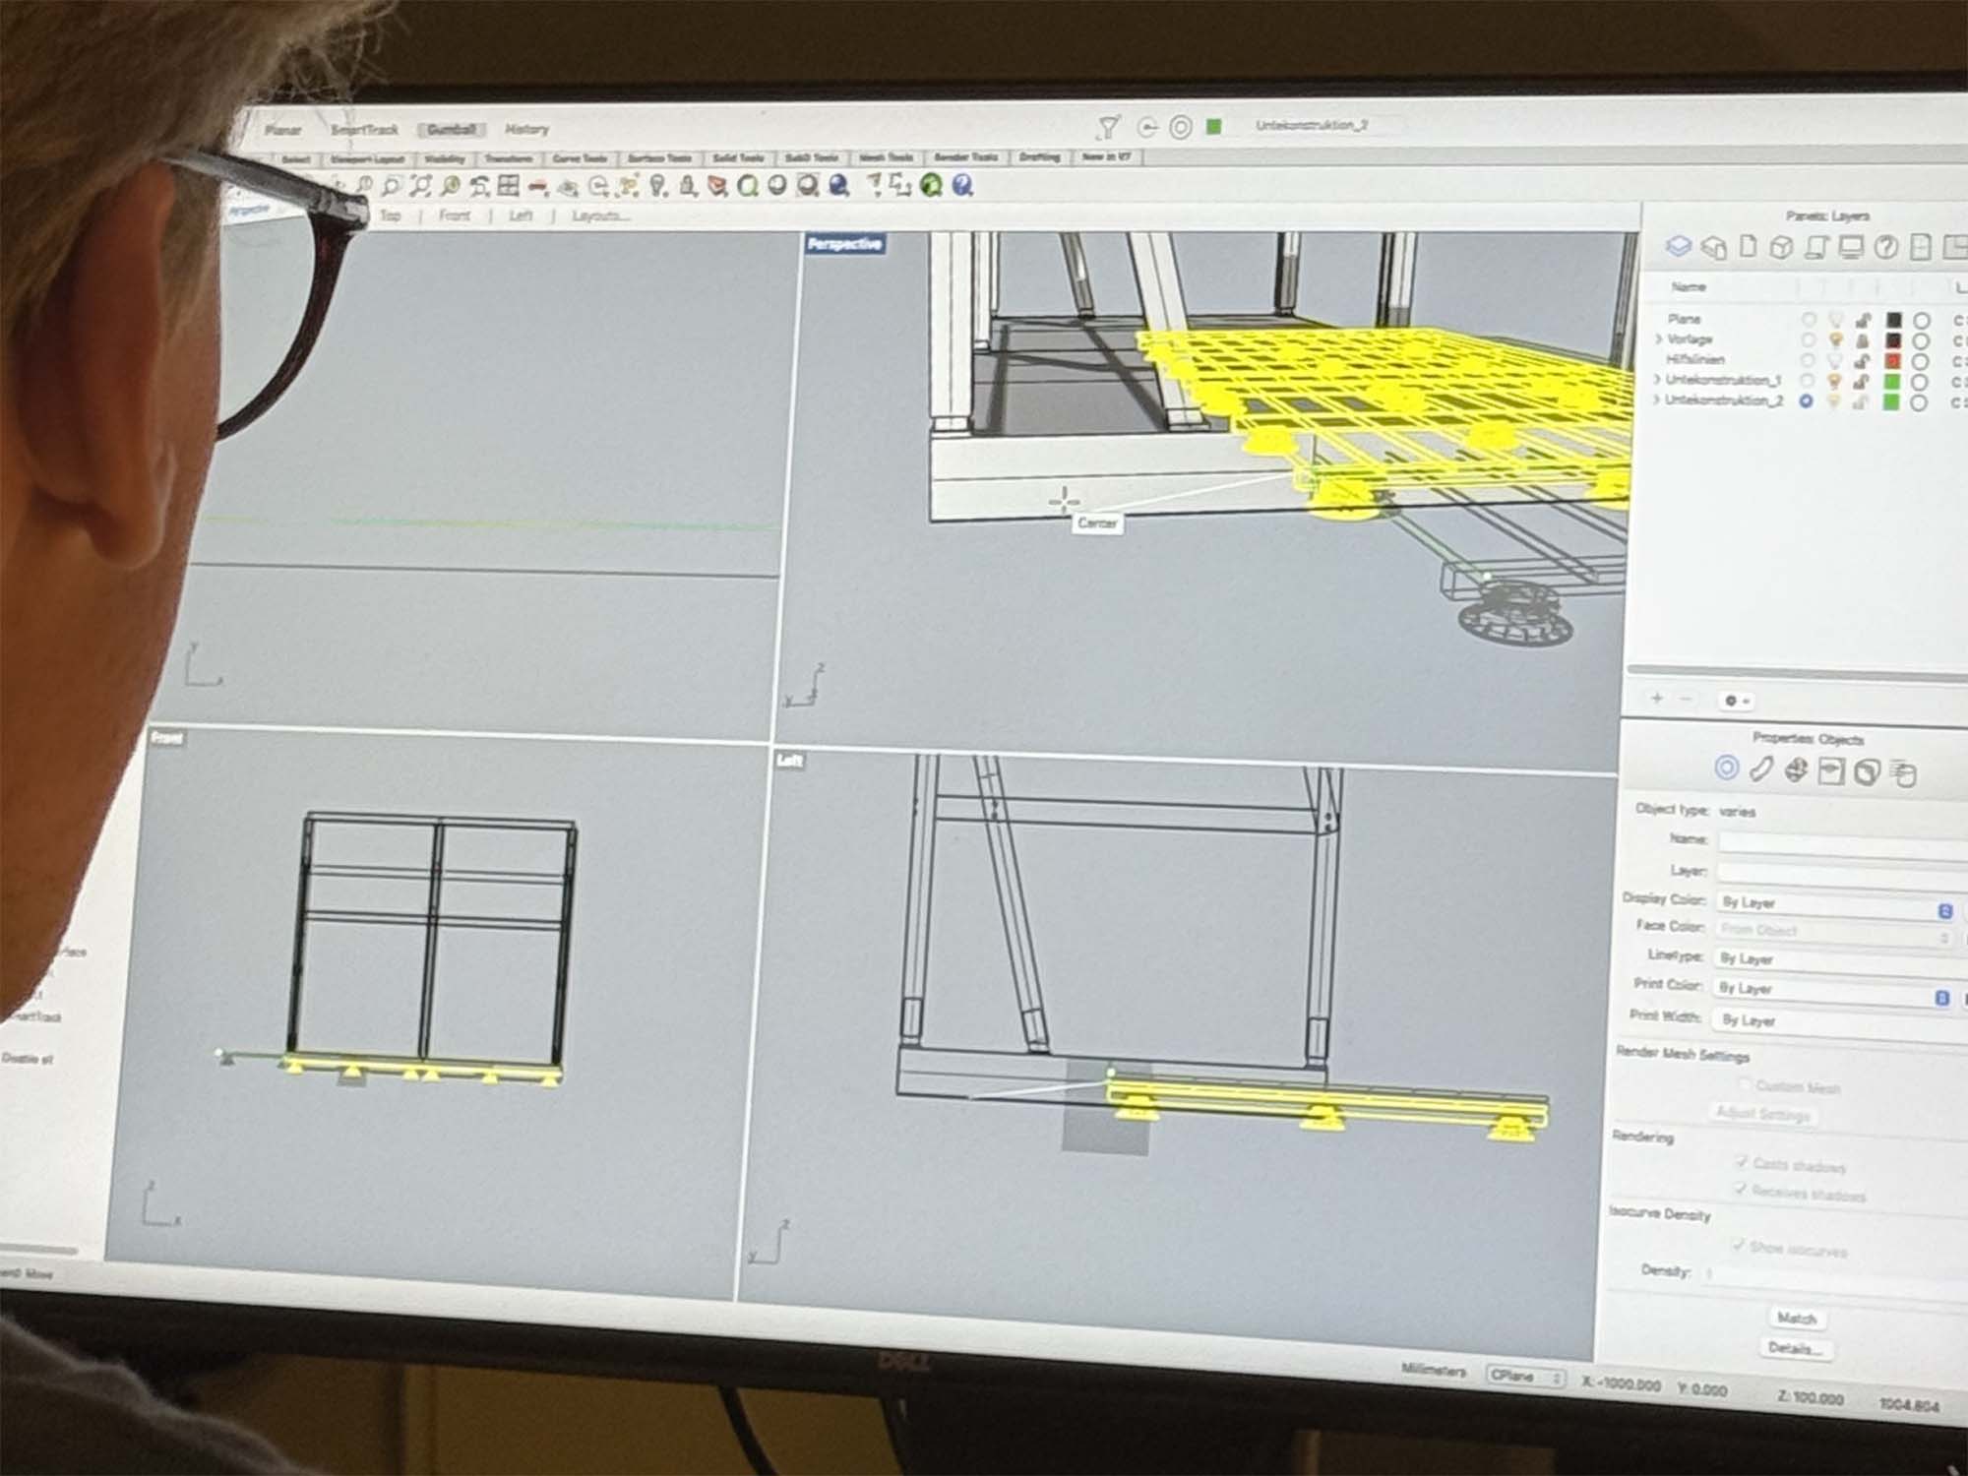This screenshot has width=1968, height=1476.
Task: Click the blue Help question mark icon
Action: (x=962, y=185)
